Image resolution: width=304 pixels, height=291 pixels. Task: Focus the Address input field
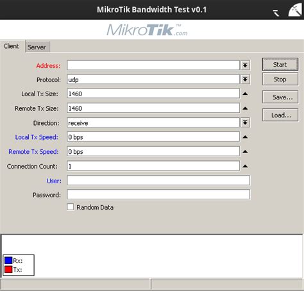pos(153,65)
